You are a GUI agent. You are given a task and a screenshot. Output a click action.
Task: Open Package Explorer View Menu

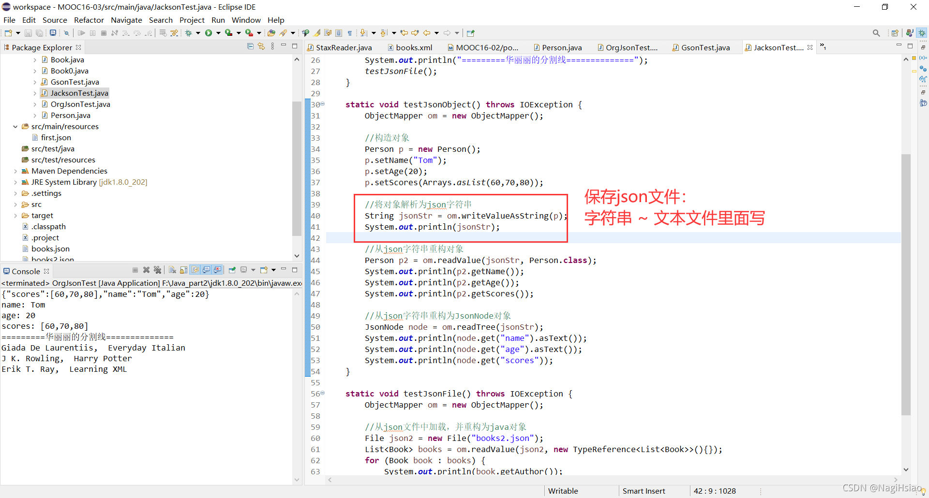coord(273,46)
